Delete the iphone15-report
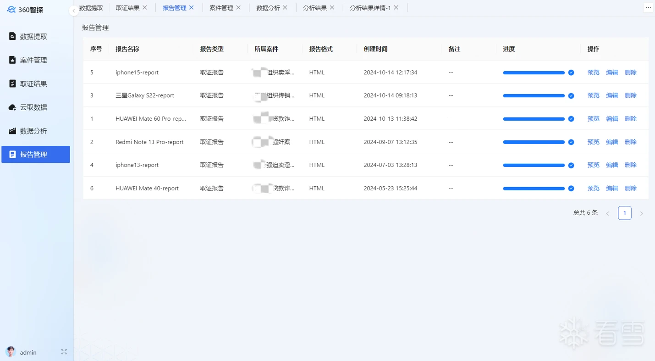655x361 pixels. tap(631, 72)
